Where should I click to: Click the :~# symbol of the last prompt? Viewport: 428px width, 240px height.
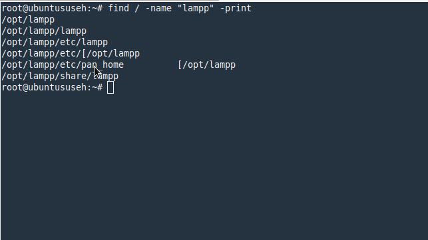(95, 88)
